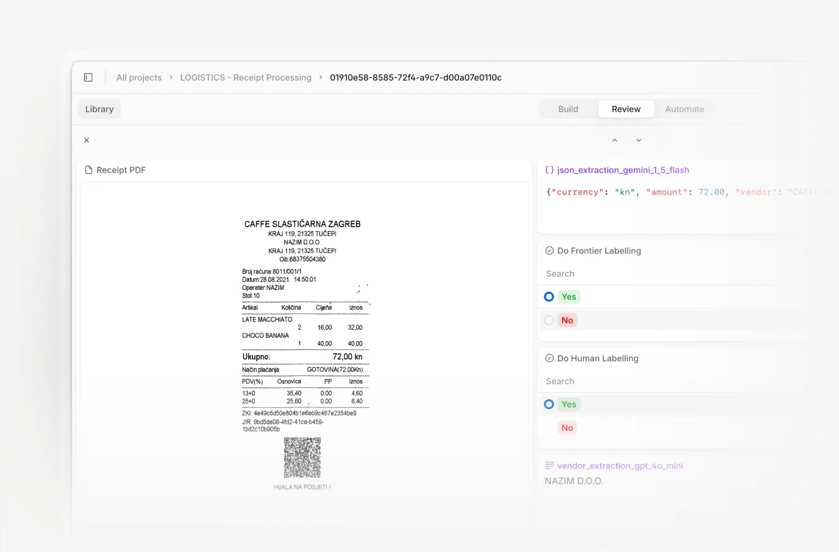Click the Do Frontier Labelling heading
The width and height of the screenshot is (839, 552).
pos(599,251)
